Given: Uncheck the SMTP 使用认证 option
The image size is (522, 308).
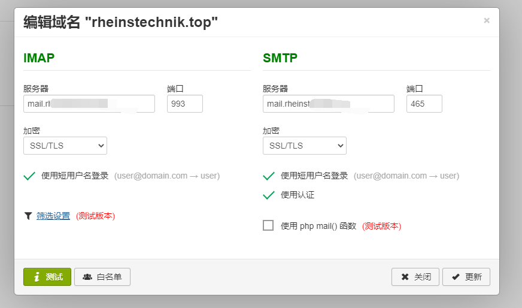Looking at the screenshot, I should (269, 195).
